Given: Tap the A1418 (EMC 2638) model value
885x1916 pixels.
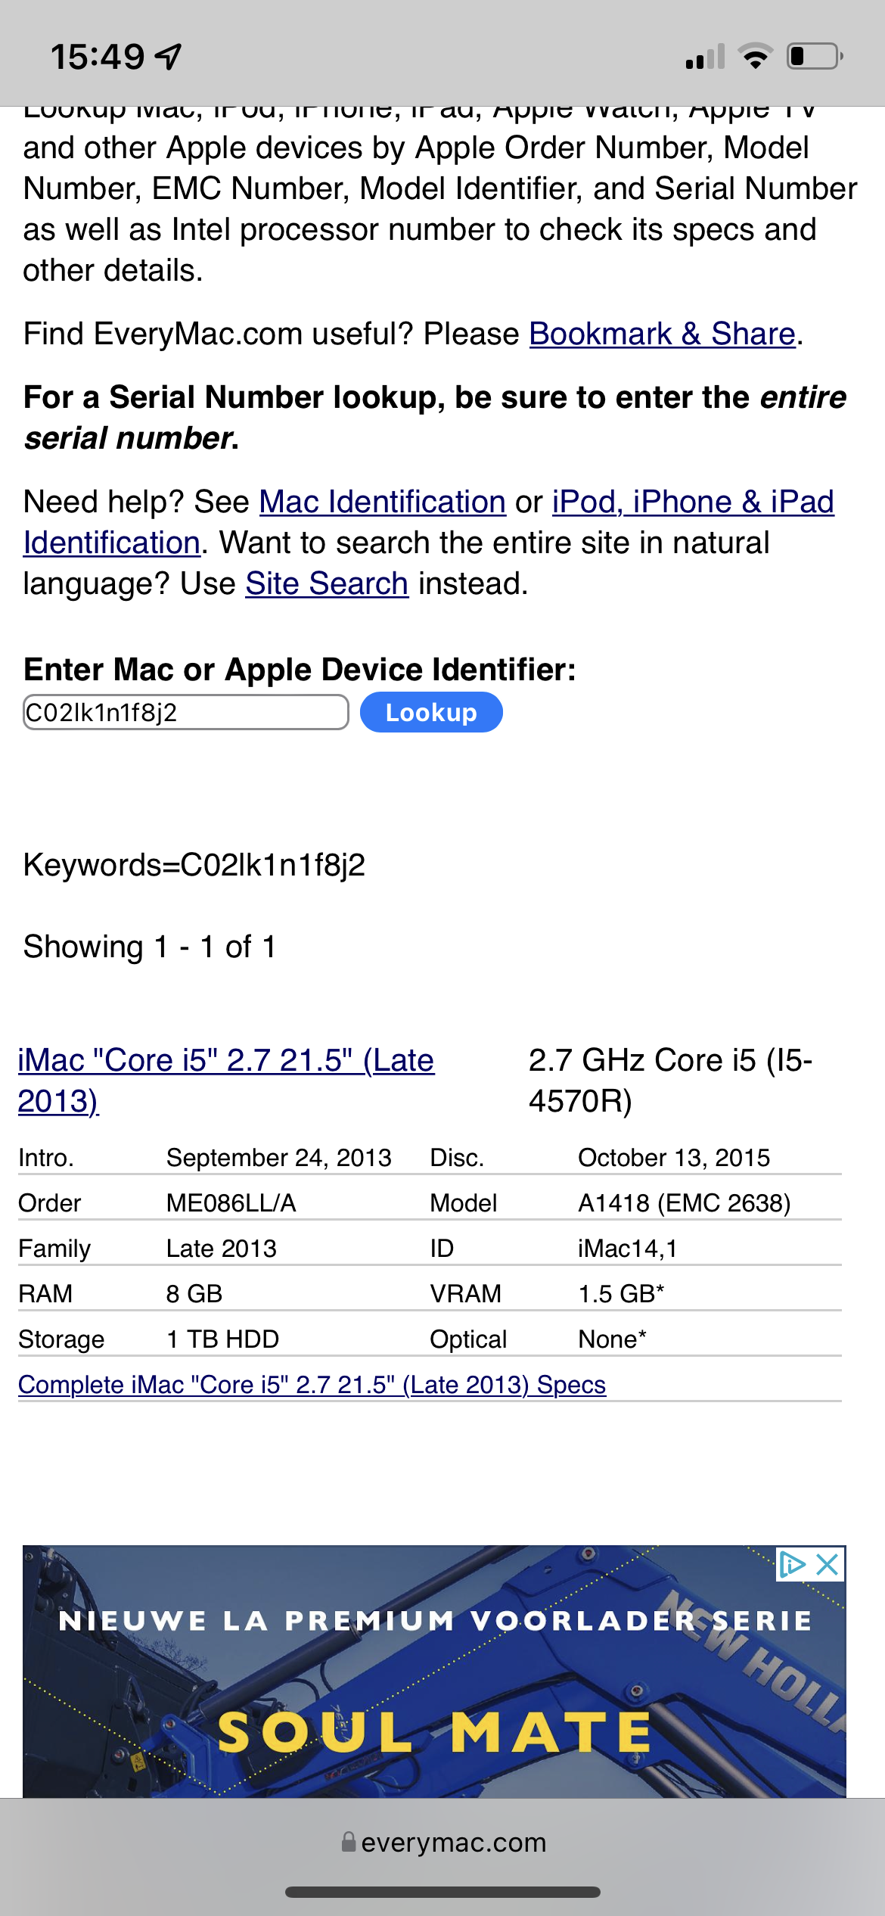Looking at the screenshot, I should (x=684, y=1202).
